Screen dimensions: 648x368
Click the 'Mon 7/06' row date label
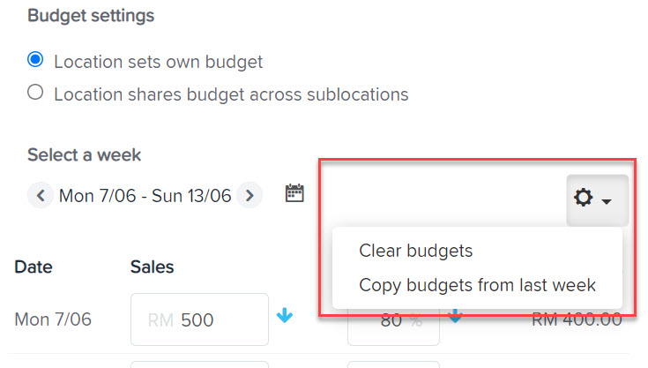tap(53, 319)
